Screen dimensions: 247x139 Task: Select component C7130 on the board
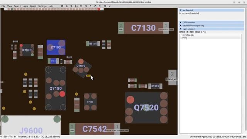coord(143,28)
